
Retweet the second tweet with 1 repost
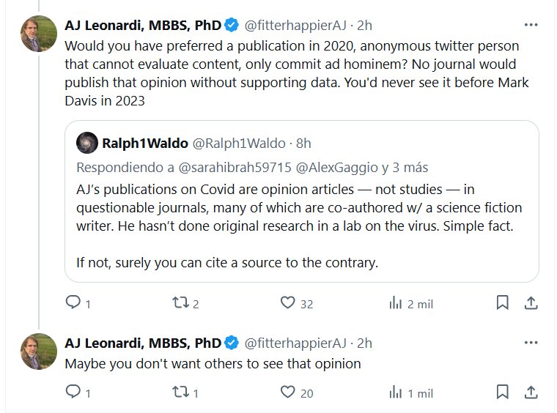click(180, 392)
